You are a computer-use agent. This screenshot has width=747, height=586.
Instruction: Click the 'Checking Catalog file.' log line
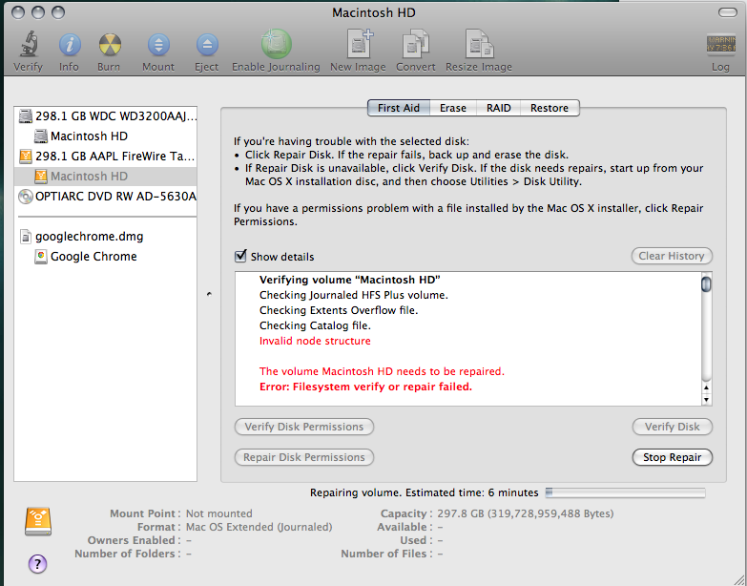315,325
